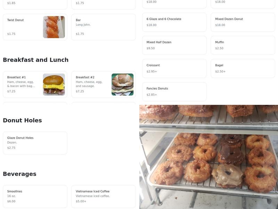Select the Smoothies 16 oz. item
The width and height of the screenshot is (278, 209).
(35, 196)
